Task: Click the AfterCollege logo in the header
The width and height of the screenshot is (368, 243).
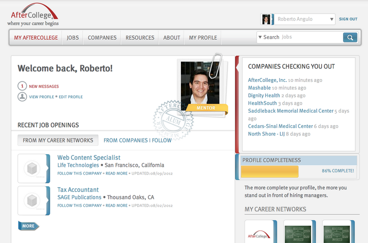Action: tap(33, 15)
